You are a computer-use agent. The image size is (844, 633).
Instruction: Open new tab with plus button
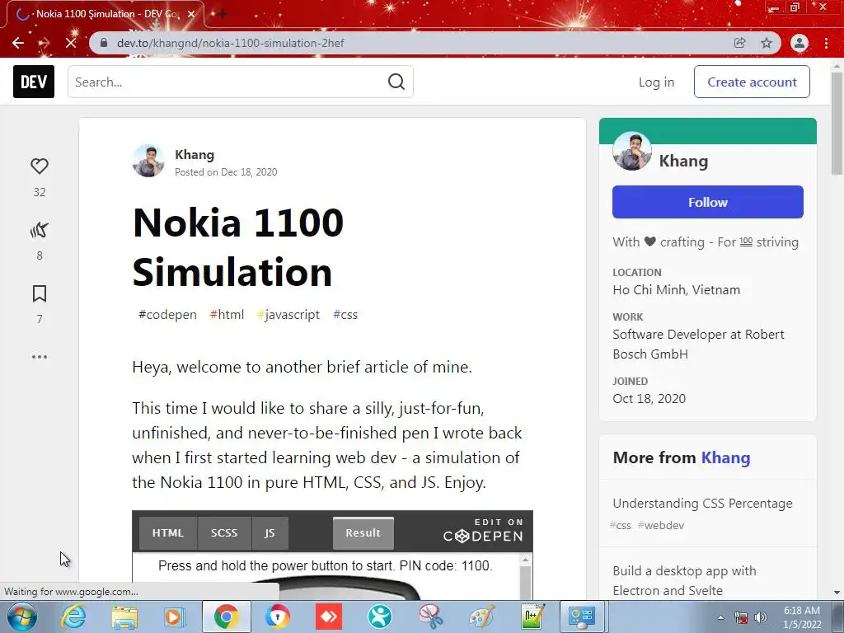point(221,14)
